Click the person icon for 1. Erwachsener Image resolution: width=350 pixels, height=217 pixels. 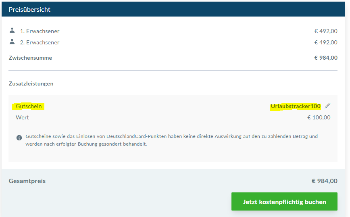[12, 30]
